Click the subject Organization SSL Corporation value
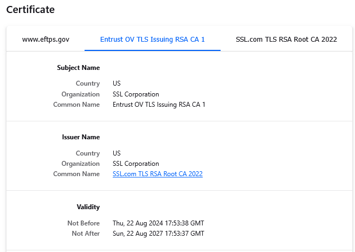Image resolution: width=355 pixels, height=252 pixels. click(136, 94)
